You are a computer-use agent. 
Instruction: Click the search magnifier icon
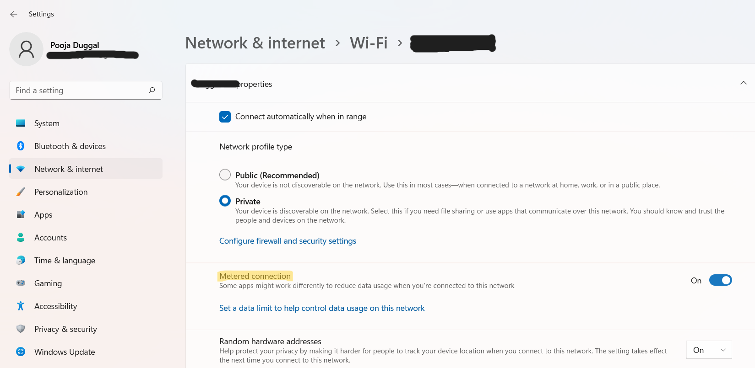click(152, 90)
